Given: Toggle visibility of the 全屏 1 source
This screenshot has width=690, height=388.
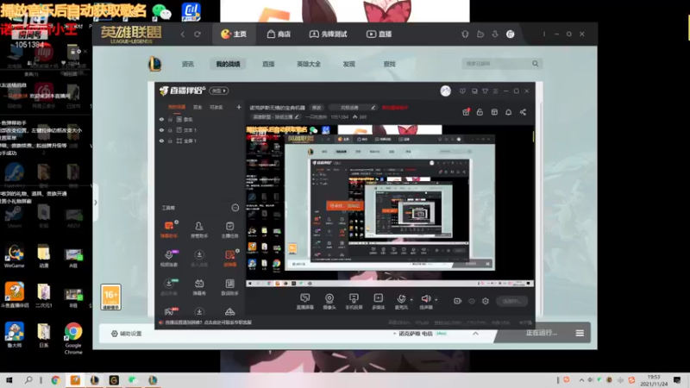Looking at the screenshot, I should (x=161, y=141).
